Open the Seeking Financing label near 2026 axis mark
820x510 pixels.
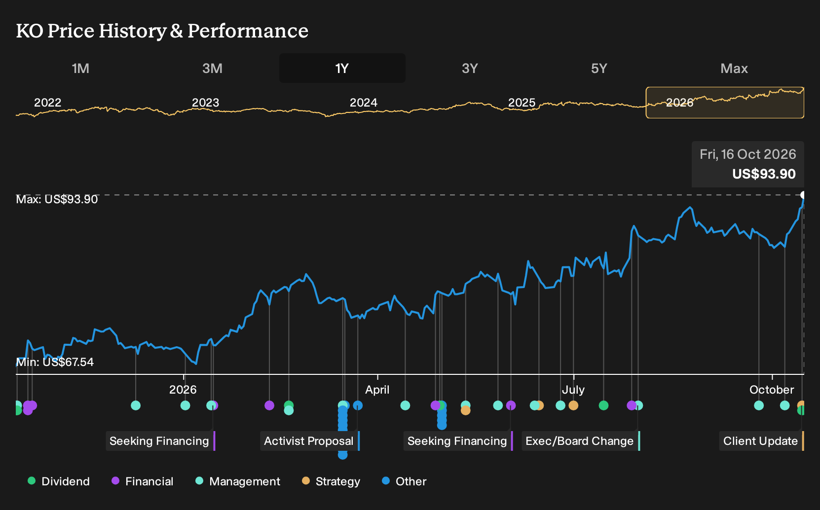coord(160,441)
